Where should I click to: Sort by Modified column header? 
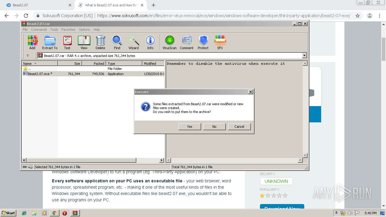[153, 64]
